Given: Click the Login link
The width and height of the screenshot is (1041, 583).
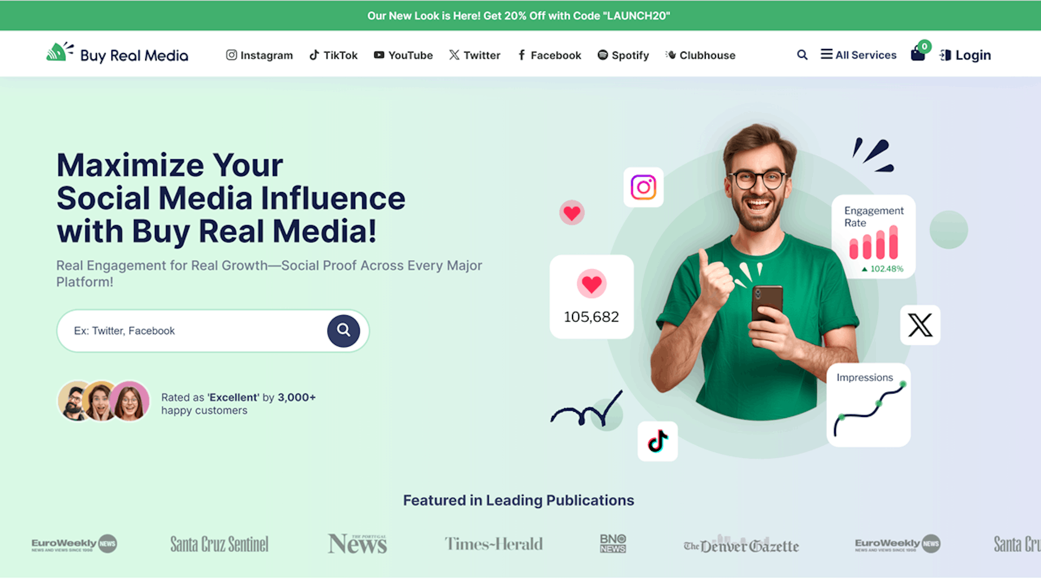Looking at the screenshot, I should click(965, 55).
